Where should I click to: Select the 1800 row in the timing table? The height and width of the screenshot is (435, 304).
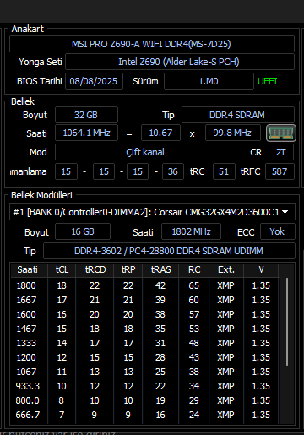(144, 285)
